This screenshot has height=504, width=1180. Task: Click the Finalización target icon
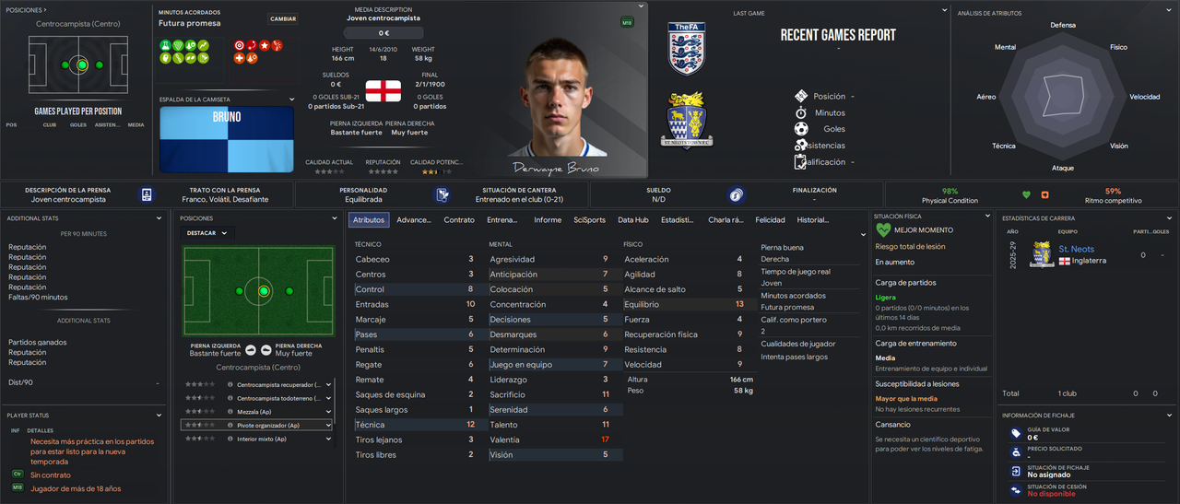pos(735,194)
